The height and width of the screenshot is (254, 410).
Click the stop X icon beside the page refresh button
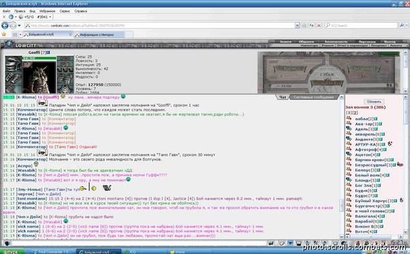click(318, 25)
